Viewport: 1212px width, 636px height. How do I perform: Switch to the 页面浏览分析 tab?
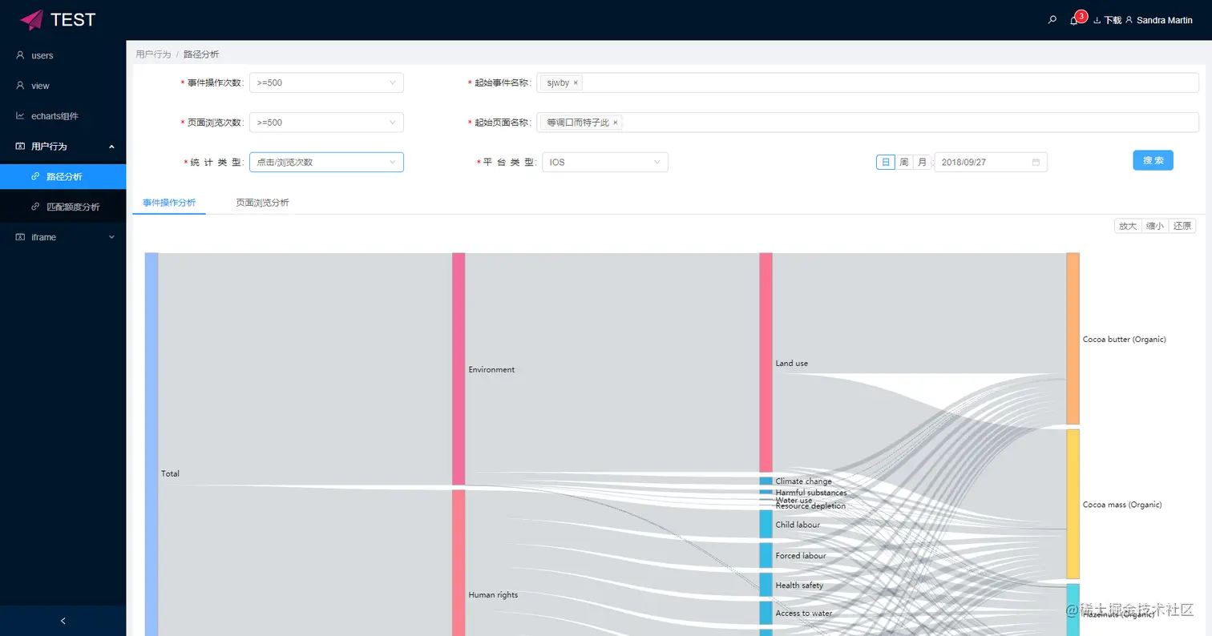262,203
